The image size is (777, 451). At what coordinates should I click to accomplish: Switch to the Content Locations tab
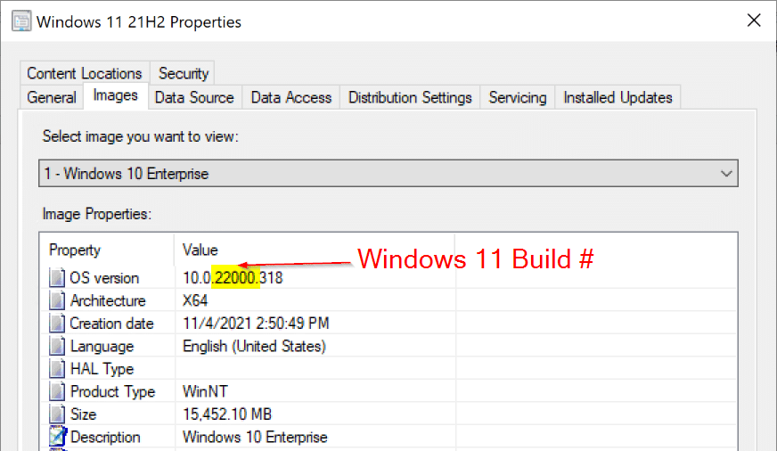pyautogui.click(x=84, y=73)
